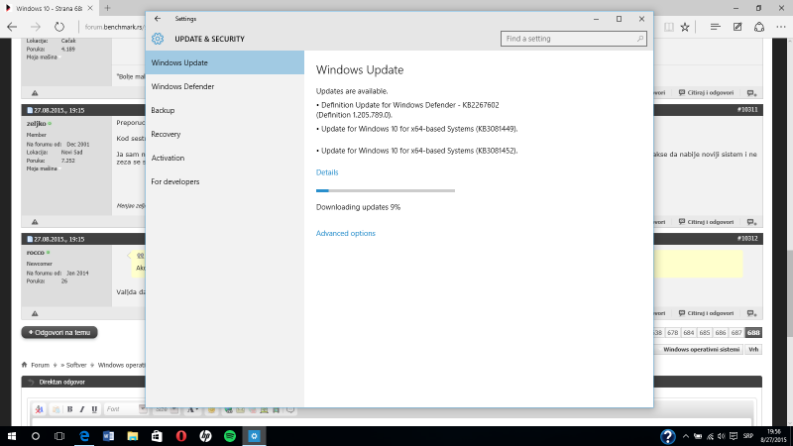This screenshot has height=446, width=793.
Task: Open volume control in system tray
Action: 722,436
